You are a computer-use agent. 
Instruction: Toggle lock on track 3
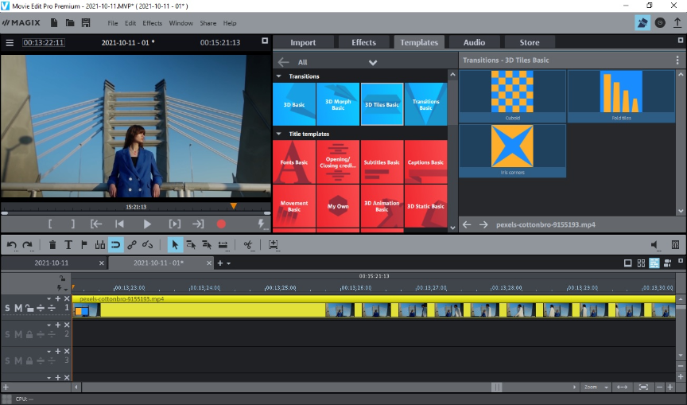coord(29,360)
